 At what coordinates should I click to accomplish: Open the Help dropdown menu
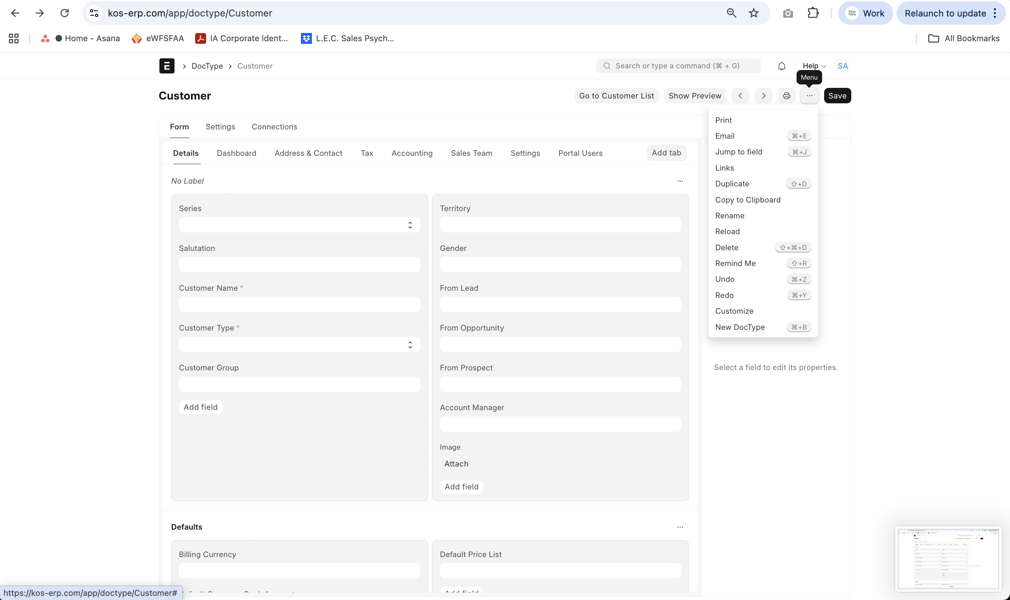[x=814, y=66]
